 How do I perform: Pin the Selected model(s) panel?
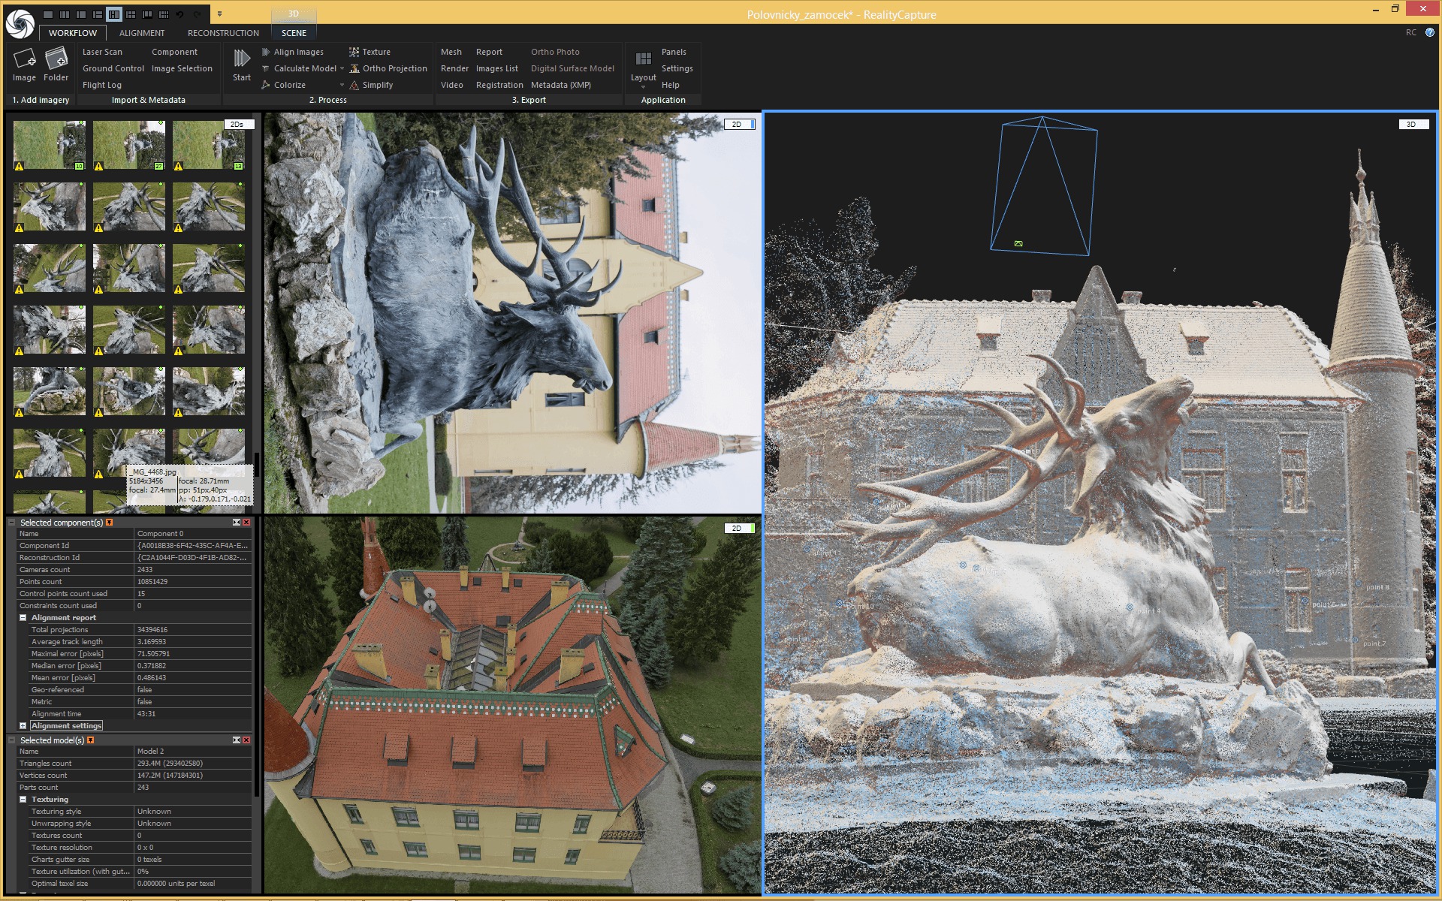point(91,740)
